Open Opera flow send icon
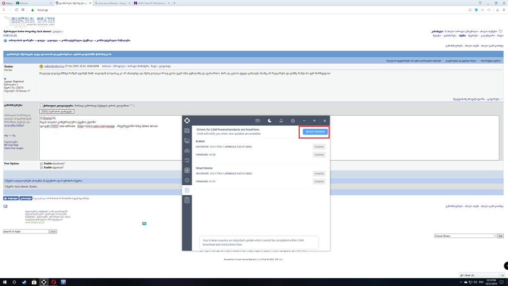 point(483,10)
